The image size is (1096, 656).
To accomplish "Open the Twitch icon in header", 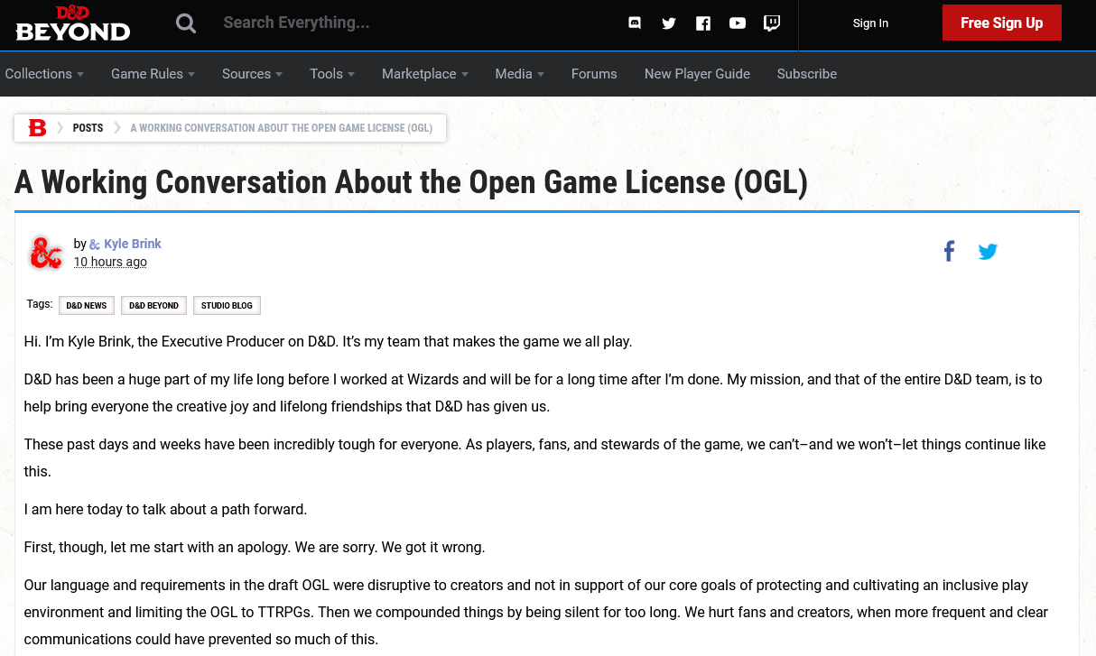I will click(x=772, y=23).
